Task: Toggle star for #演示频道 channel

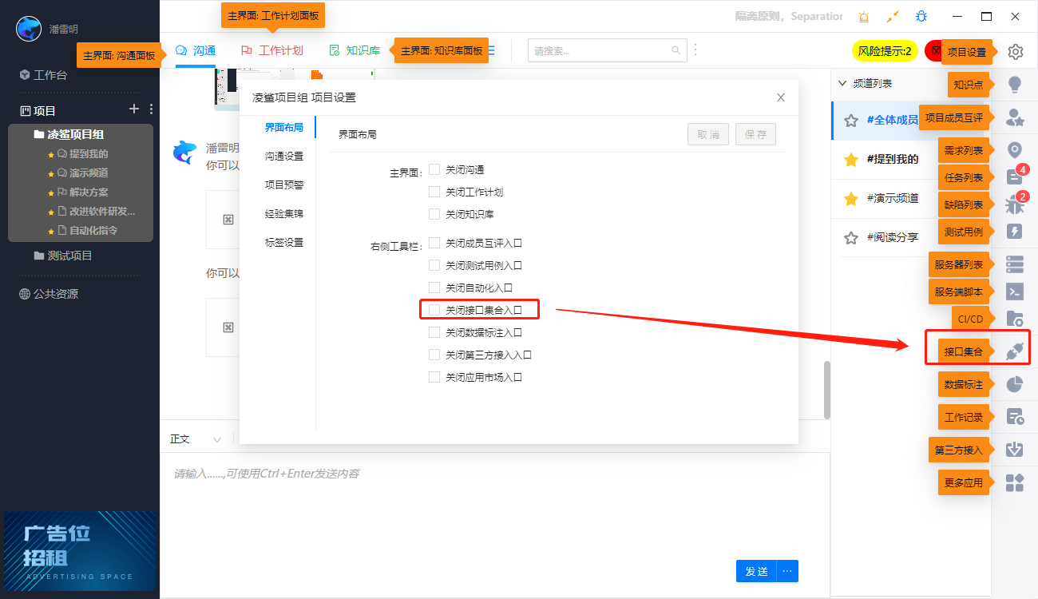Action: point(851,199)
